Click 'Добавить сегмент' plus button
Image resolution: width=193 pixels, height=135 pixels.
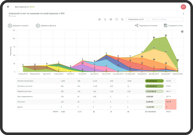pyautogui.click(x=10, y=26)
